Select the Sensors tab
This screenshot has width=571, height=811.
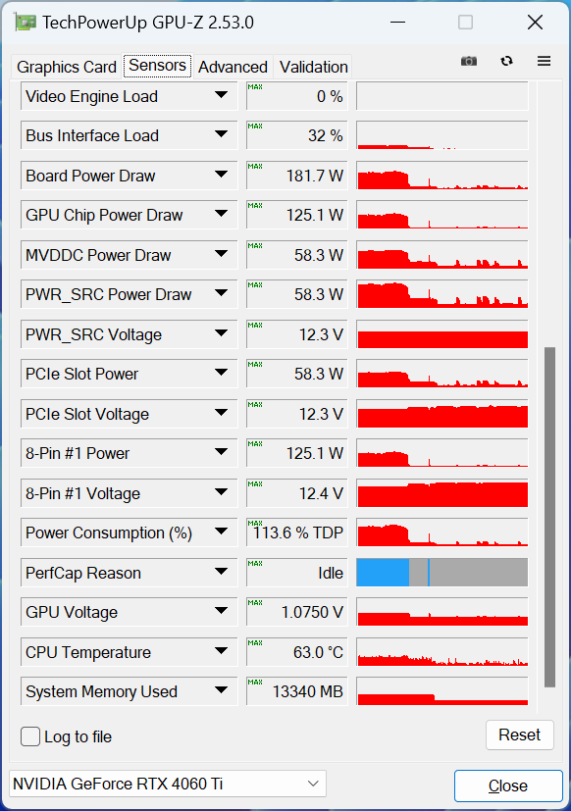(157, 66)
